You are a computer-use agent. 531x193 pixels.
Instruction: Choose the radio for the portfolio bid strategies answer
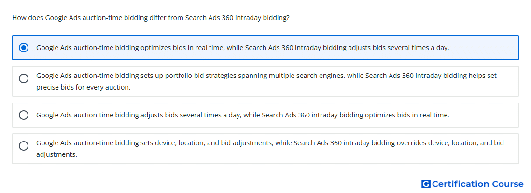point(24,78)
